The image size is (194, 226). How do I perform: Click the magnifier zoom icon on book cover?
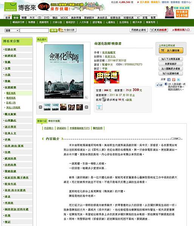pos(86,98)
